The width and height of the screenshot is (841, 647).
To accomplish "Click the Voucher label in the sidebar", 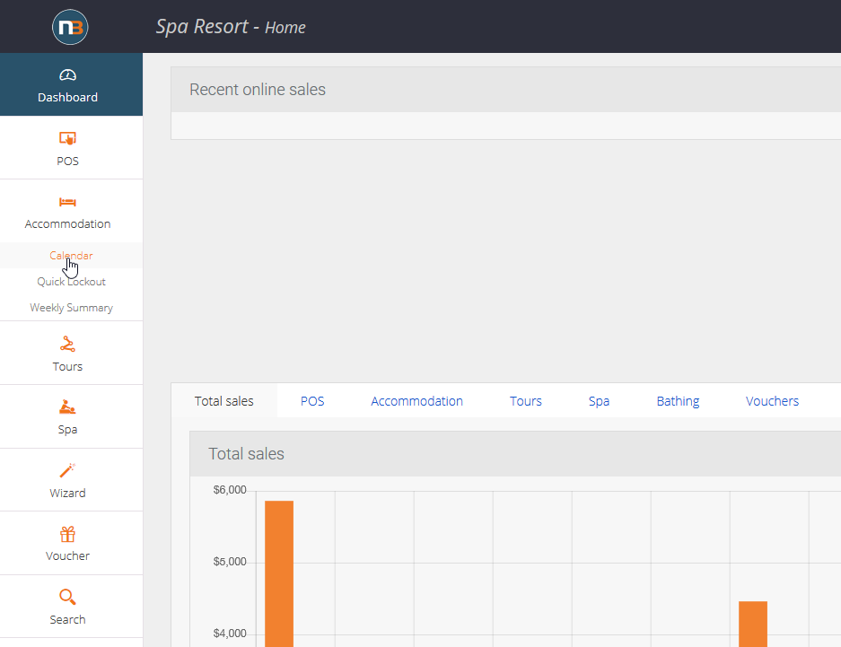I will click(x=67, y=555).
